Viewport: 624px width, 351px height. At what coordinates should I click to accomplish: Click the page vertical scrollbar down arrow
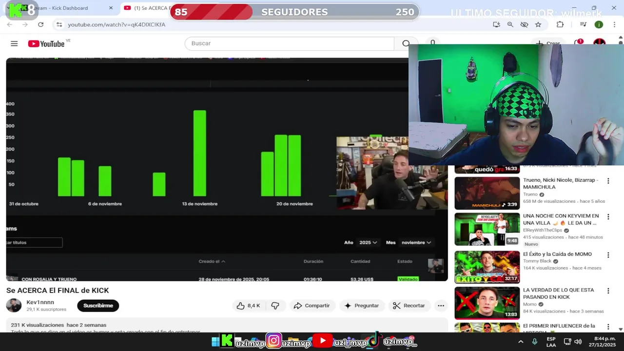620,329
